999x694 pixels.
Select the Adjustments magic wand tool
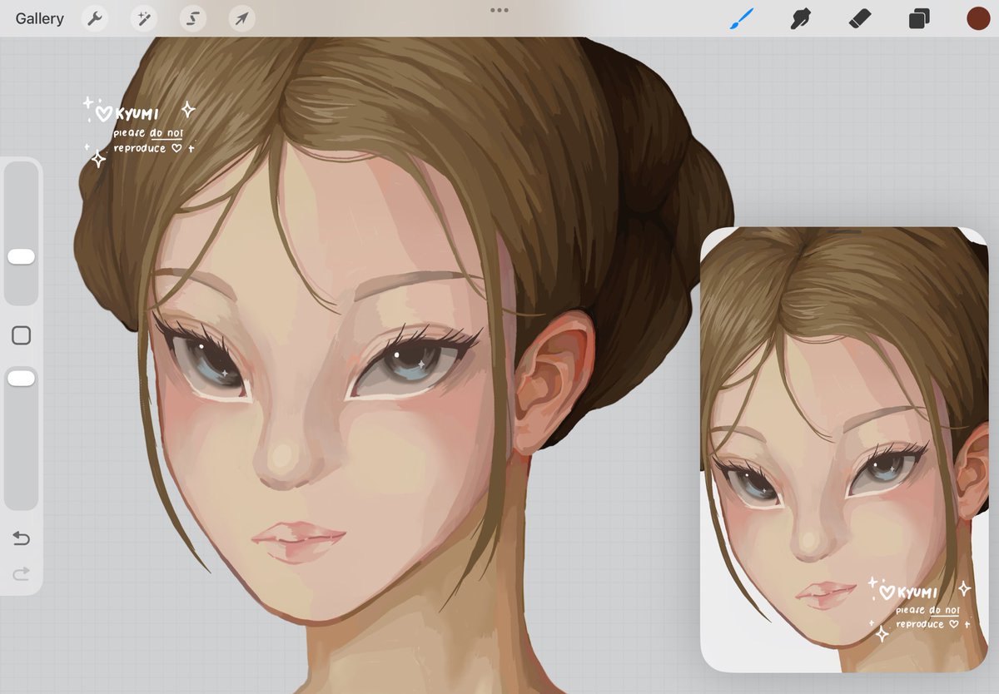[x=143, y=18]
